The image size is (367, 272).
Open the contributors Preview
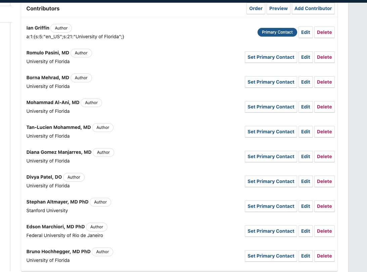[x=278, y=8]
